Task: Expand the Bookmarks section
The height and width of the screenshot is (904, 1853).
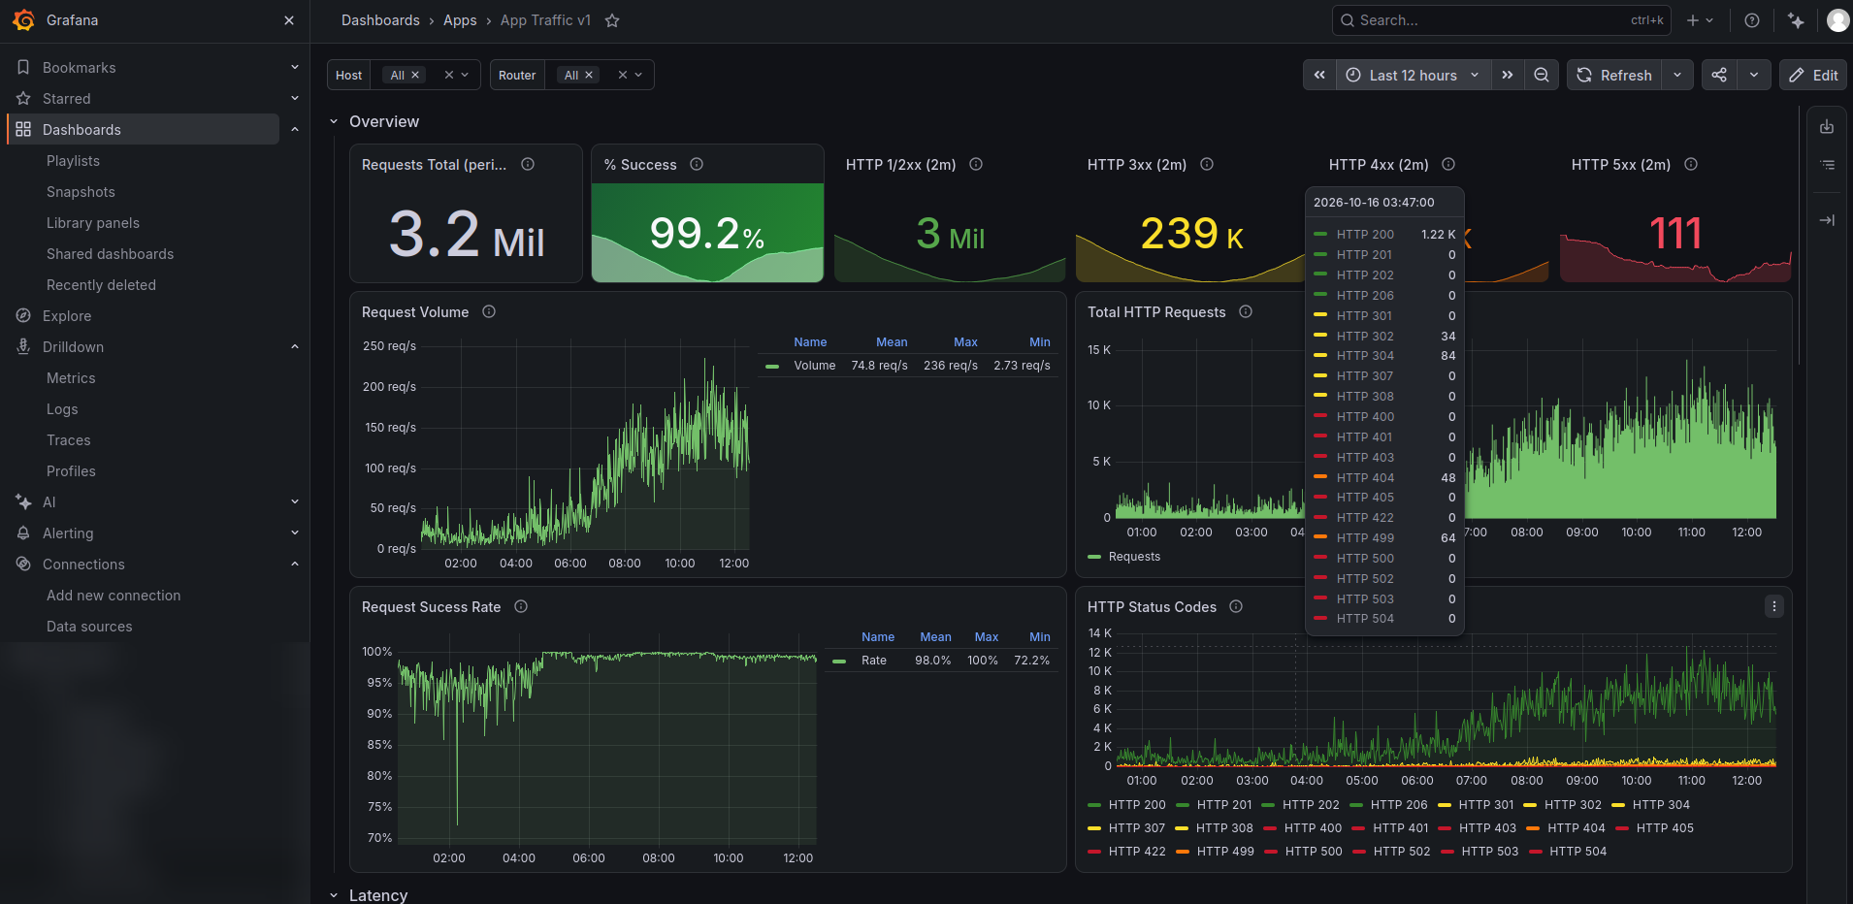Action: [x=295, y=67]
